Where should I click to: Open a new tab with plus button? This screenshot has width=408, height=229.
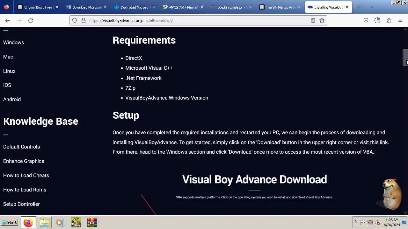[x=359, y=7]
